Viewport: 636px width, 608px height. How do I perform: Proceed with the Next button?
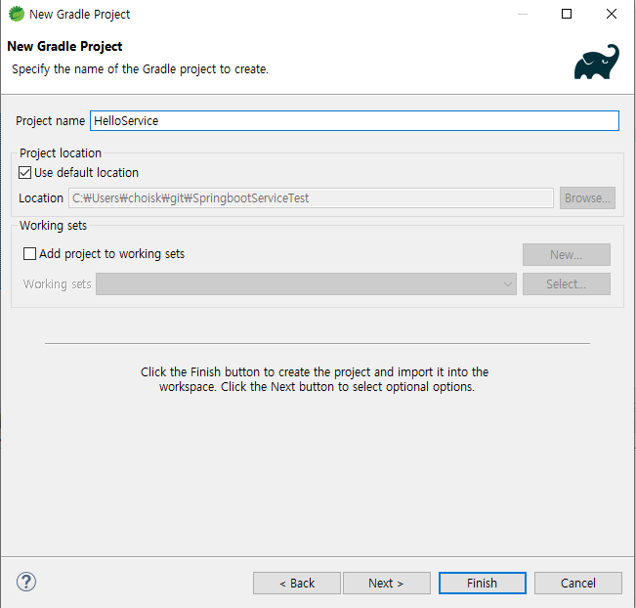coord(387,584)
